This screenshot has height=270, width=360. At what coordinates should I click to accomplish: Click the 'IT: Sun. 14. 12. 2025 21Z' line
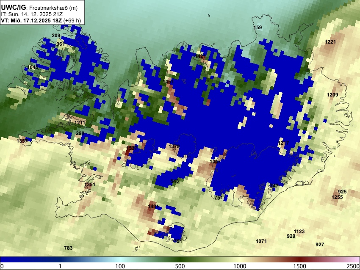tap(32, 14)
